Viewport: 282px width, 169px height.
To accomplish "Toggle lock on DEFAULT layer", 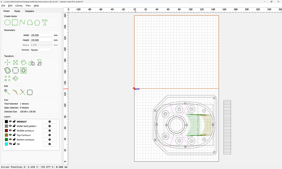I will click(x=14, y=121).
